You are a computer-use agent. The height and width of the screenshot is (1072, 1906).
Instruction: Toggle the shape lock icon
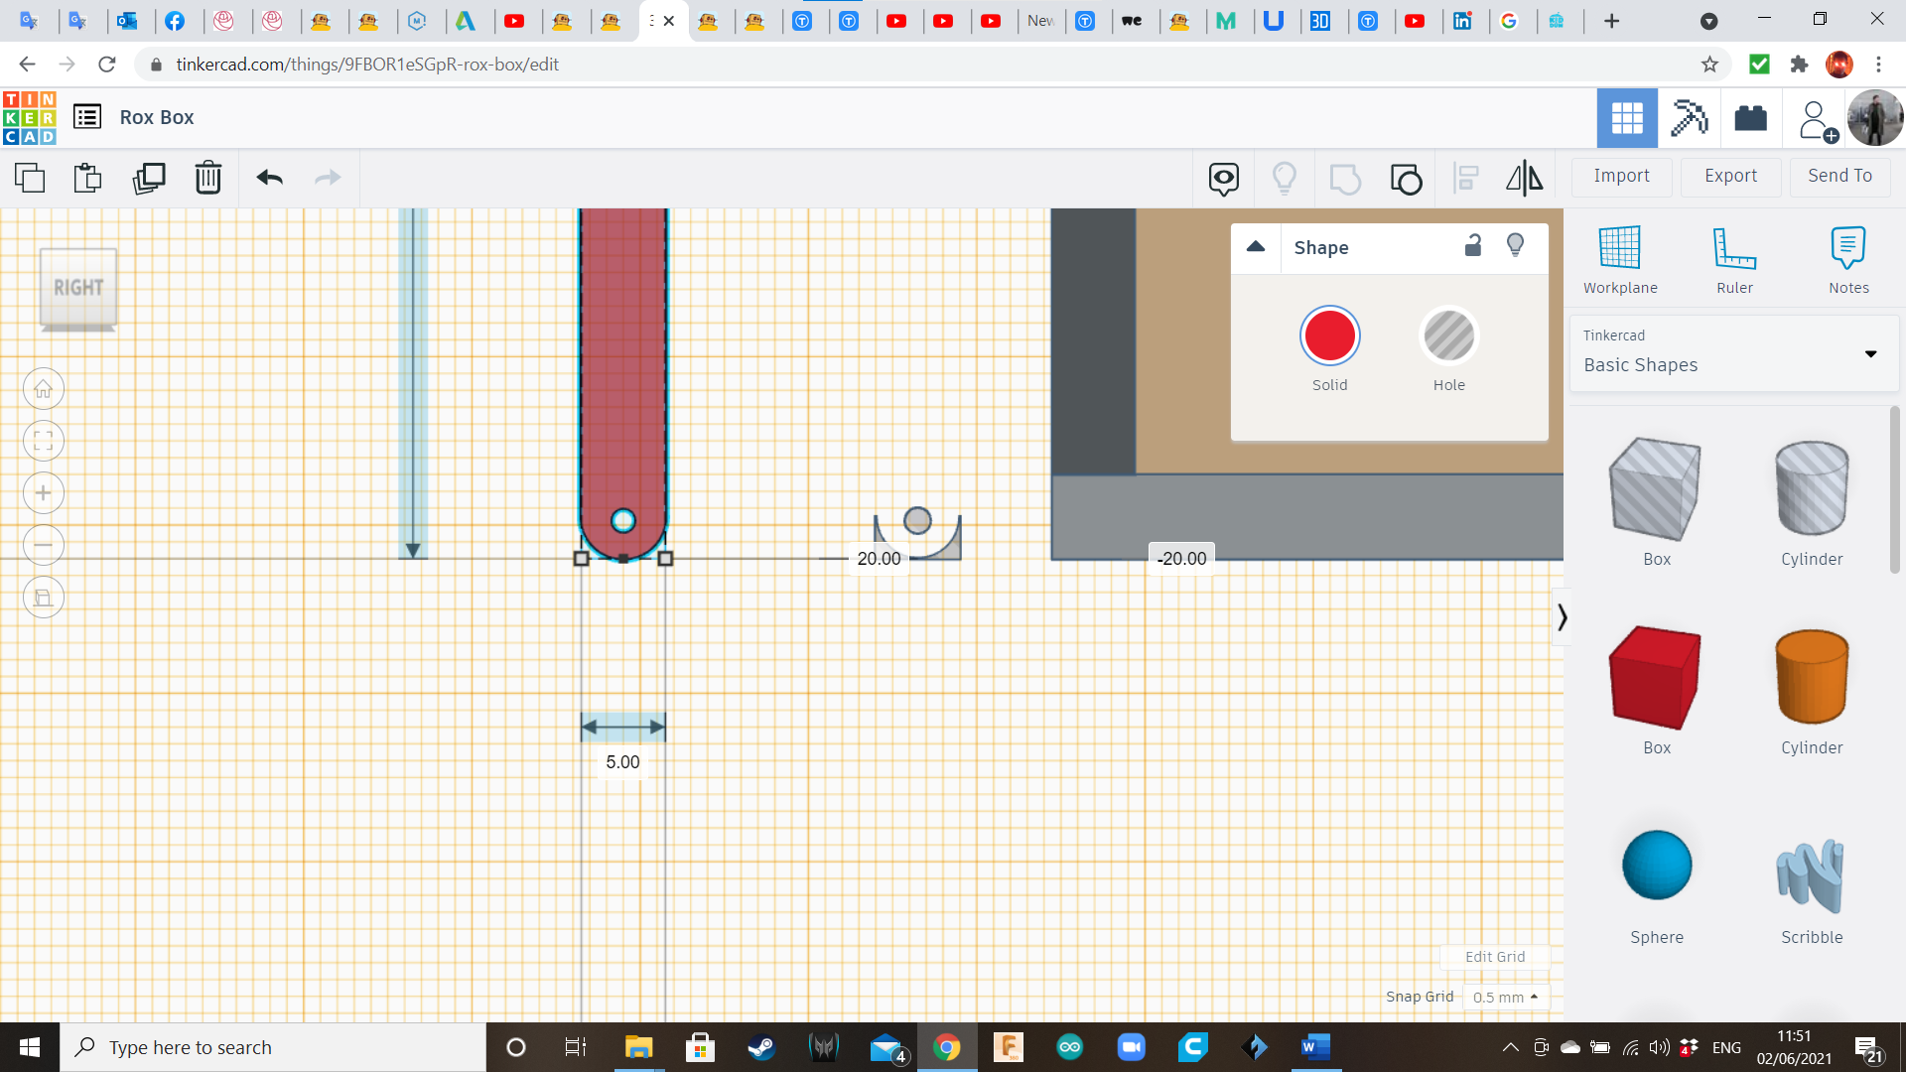[x=1473, y=245]
